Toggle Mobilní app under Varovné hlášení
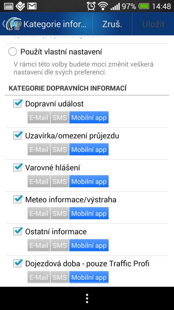This screenshot has height=310, width=174. tap(89, 182)
